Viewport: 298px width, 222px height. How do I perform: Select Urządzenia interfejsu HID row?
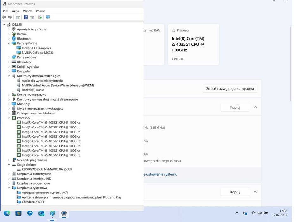pyautogui.click(x=34, y=179)
